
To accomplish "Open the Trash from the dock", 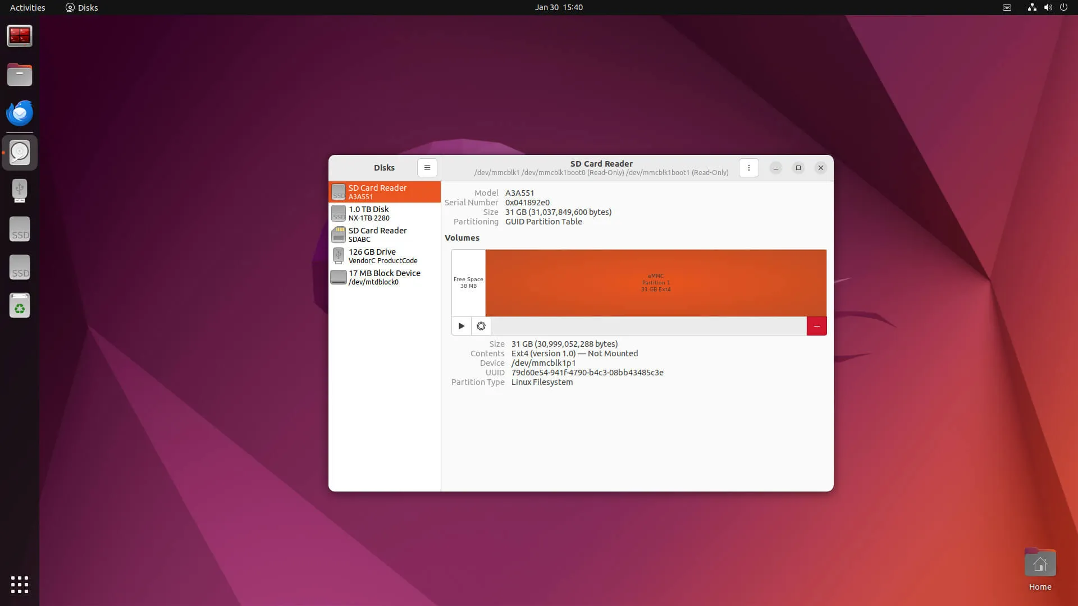I will tap(20, 306).
